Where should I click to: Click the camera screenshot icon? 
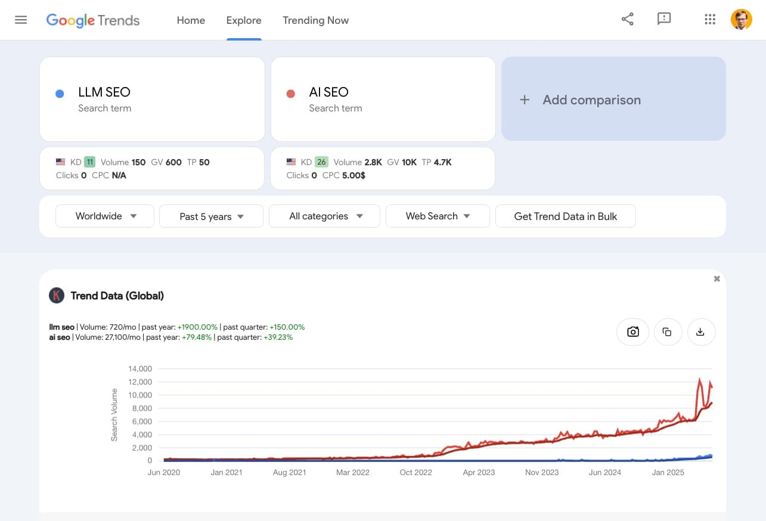click(633, 332)
